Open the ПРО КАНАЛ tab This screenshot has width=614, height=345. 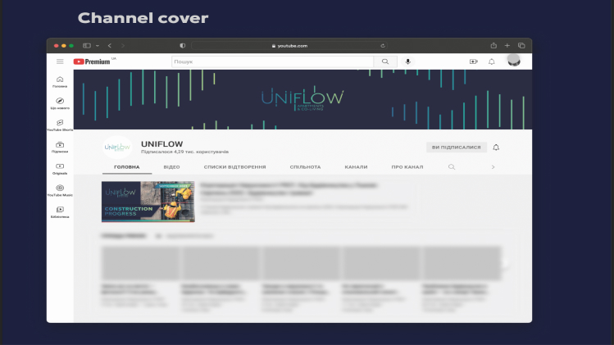tap(407, 167)
